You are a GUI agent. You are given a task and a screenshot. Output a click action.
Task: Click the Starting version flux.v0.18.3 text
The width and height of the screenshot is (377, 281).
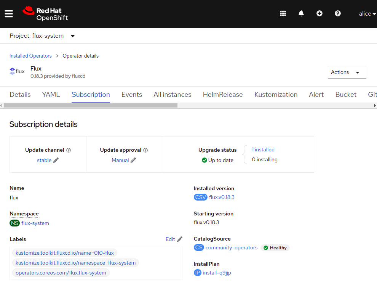click(206, 223)
